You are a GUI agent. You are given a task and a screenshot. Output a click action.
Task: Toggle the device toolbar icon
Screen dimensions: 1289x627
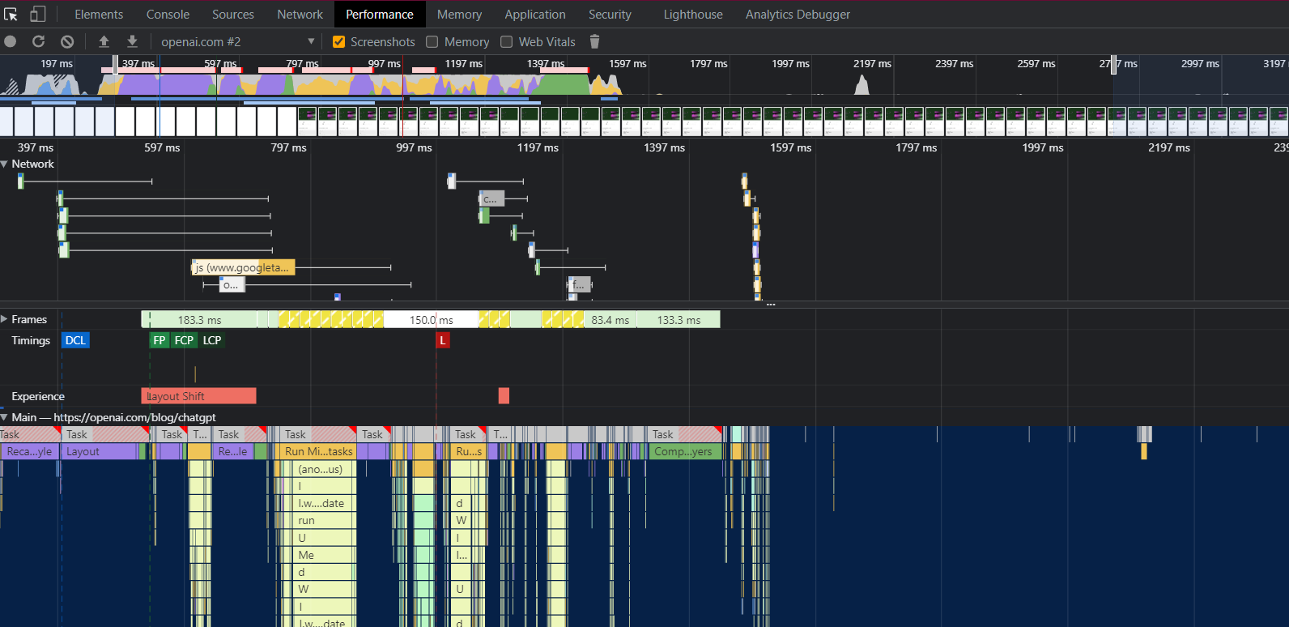coord(37,14)
